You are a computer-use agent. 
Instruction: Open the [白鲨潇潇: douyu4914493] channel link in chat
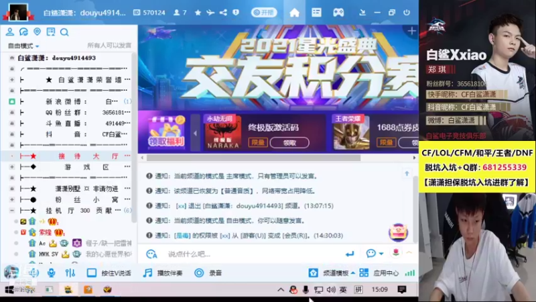pyautogui.click(x=243, y=206)
